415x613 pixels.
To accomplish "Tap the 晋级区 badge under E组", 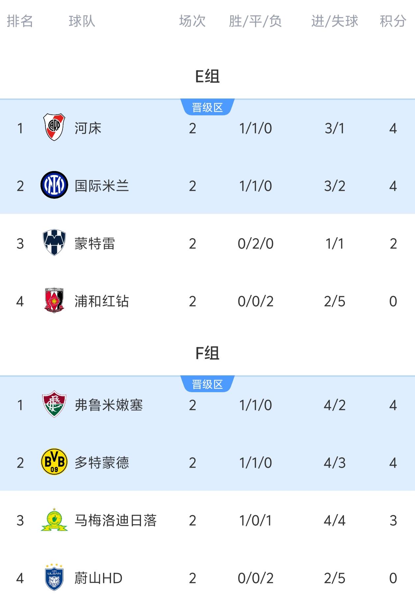I will 207,107.
